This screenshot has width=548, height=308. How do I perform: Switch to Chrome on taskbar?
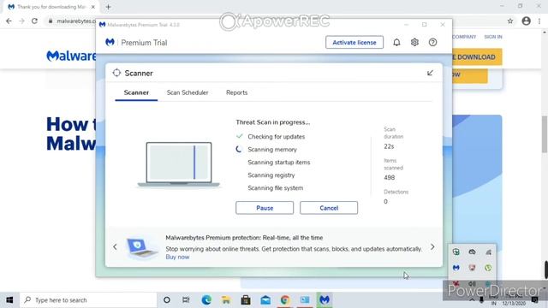coord(285,300)
